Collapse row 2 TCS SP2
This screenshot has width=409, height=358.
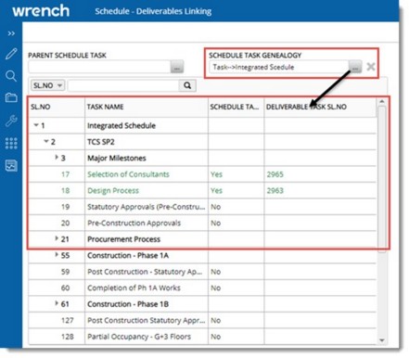pyautogui.click(x=46, y=141)
